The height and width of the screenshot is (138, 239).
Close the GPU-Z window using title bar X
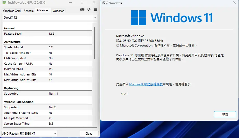tap(94, 3)
